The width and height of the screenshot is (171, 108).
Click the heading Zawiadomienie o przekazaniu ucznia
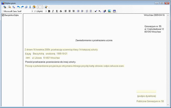[94, 40]
